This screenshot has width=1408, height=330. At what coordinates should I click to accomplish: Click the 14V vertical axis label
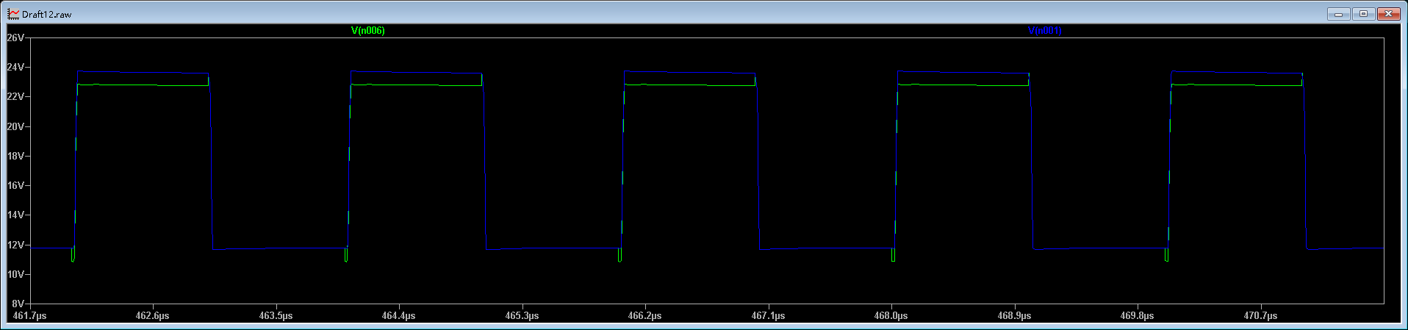tap(15, 215)
